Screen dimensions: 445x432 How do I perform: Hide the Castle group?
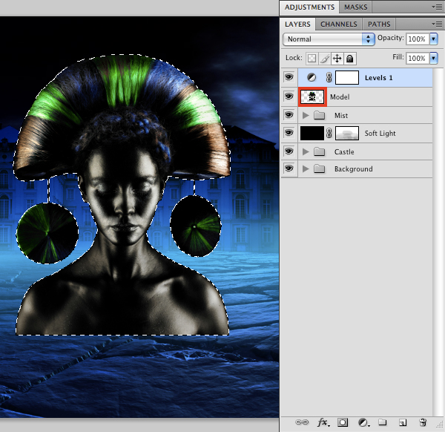289,151
